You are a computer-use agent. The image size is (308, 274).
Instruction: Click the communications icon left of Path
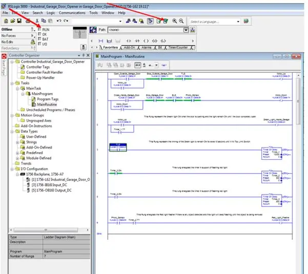pyautogui.click(x=93, y=30)
